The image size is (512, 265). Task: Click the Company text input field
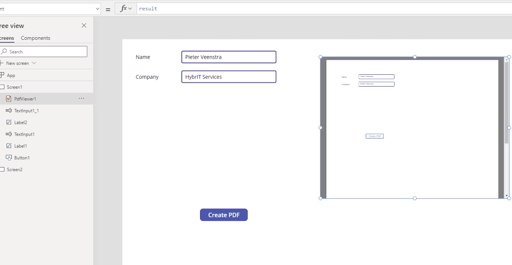click(x=229, y=77)
